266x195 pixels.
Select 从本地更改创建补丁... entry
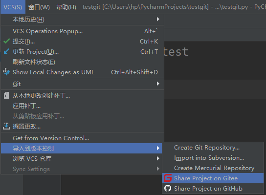click(83, 96)
